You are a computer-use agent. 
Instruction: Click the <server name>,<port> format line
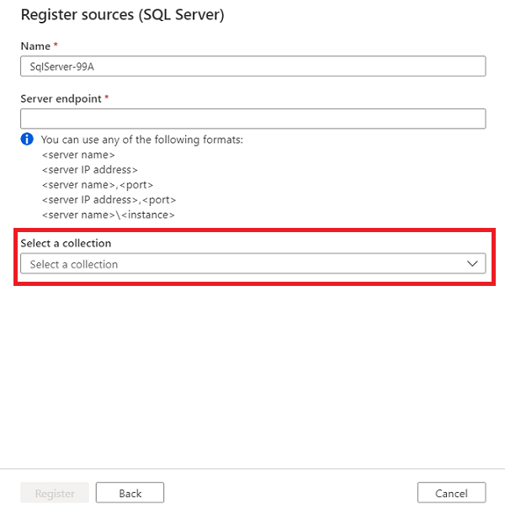[x=97, y=185]
